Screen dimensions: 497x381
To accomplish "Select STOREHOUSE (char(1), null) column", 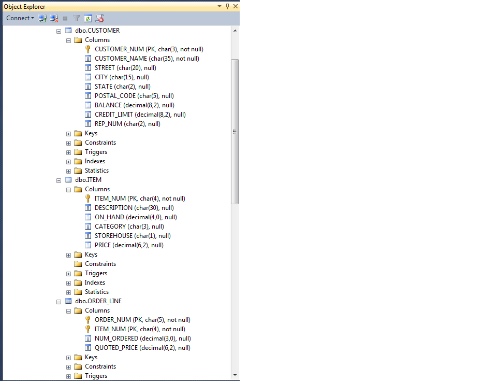I will click(x=133, y=236).
